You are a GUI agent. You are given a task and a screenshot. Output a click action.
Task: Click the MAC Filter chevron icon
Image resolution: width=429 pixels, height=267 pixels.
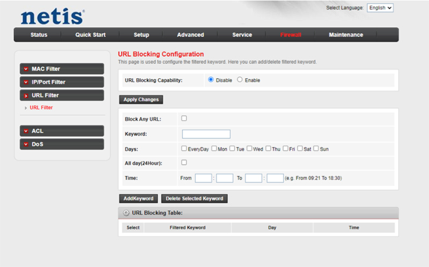(26, 69)
